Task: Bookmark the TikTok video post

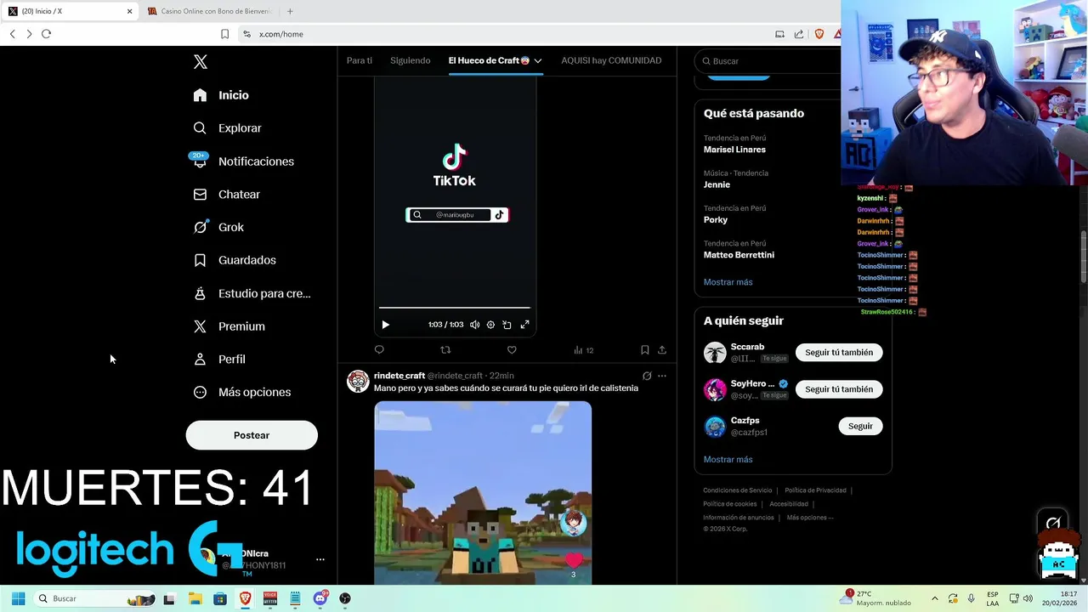Action: coord(644,350)
